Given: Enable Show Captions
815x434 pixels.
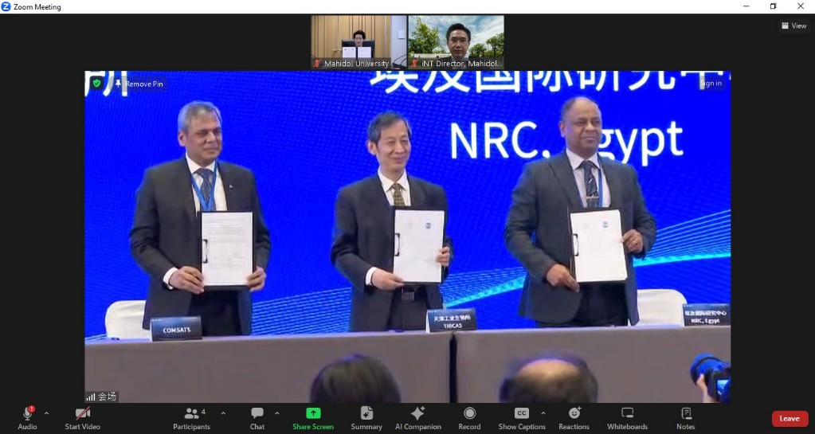Looking at the screenshot, I should click(522, 418).
